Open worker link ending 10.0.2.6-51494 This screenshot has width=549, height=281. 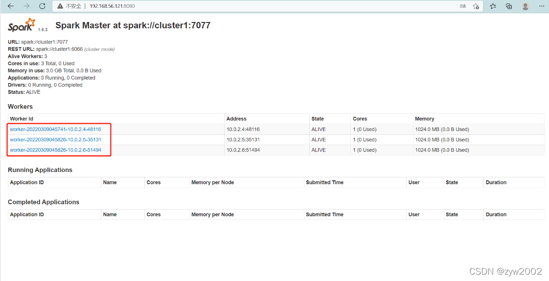[x=55, y=150]
